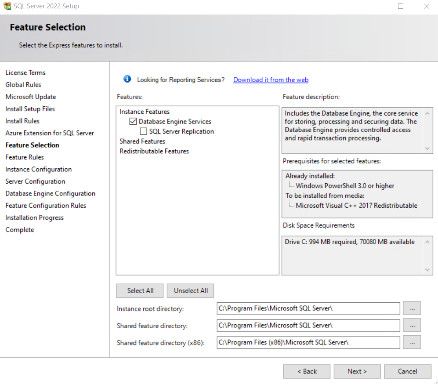Select the Instance Features tree node
Screen dimensions: 438x384
click(x=145, y=112)
